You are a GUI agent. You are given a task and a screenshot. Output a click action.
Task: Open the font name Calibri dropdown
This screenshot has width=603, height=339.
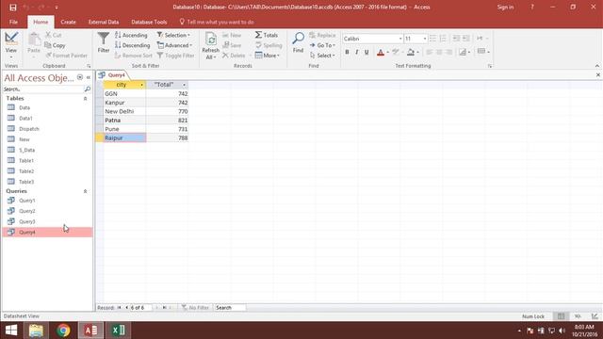[399, 39]
